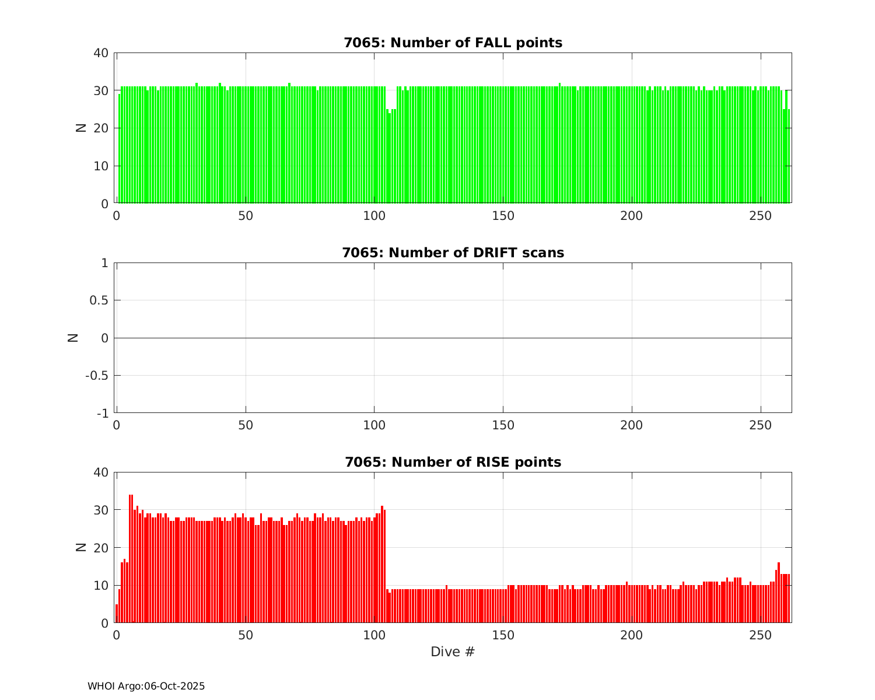Click the '-1' y-tick on the DRIFT chart

(x=102, y=414)
